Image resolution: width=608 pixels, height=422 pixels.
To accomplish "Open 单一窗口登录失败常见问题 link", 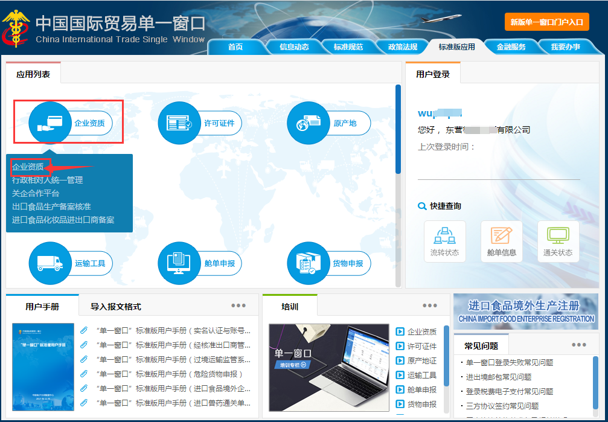I will tap(510, 362).
